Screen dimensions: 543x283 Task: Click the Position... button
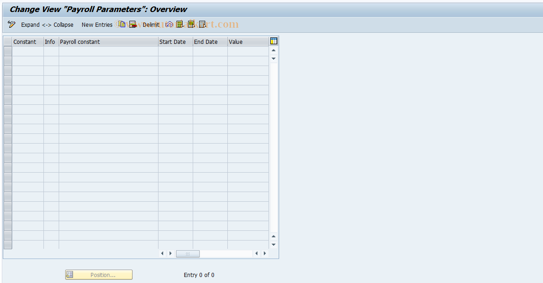point(99,275)
